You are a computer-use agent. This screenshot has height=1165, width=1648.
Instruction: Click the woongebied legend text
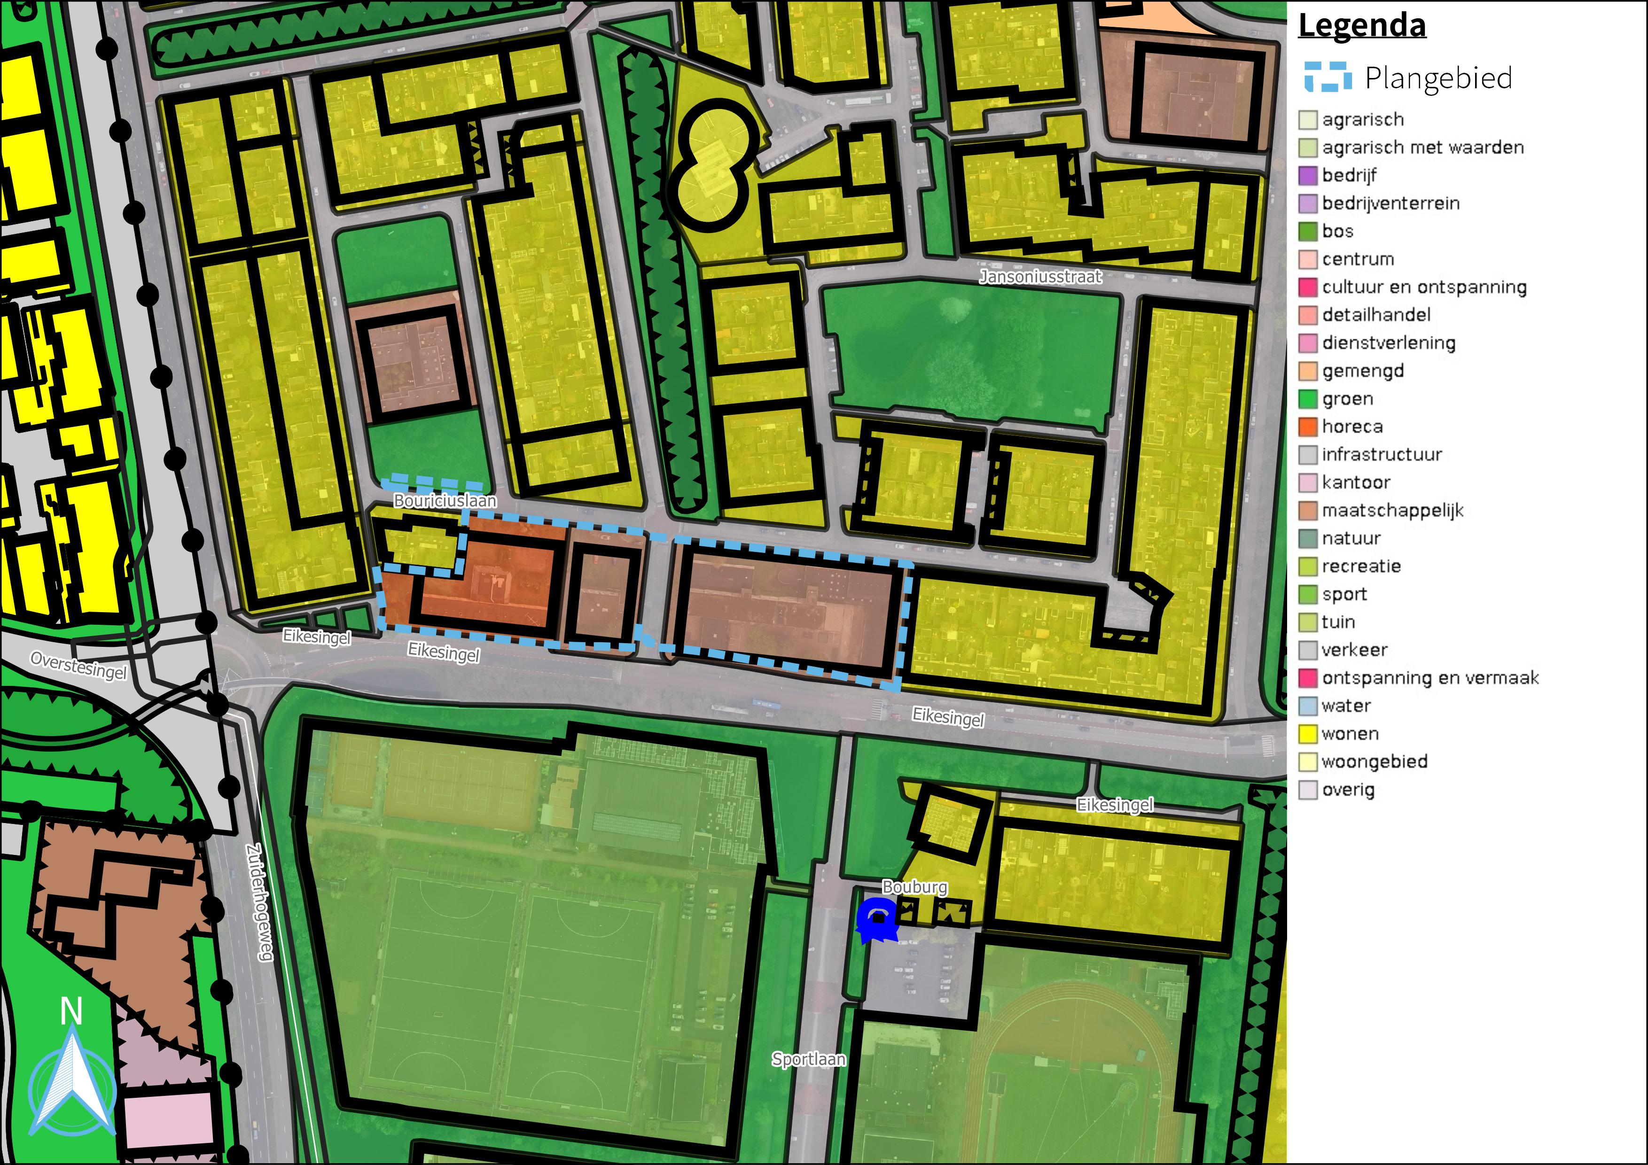point(1375,762)
